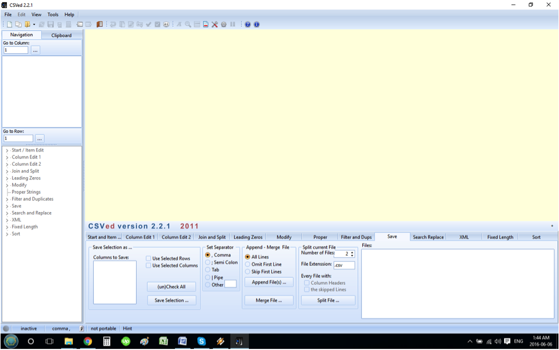Open Skype from the taskbar
This screenshot has width=559, height=350.
[201, 341]
